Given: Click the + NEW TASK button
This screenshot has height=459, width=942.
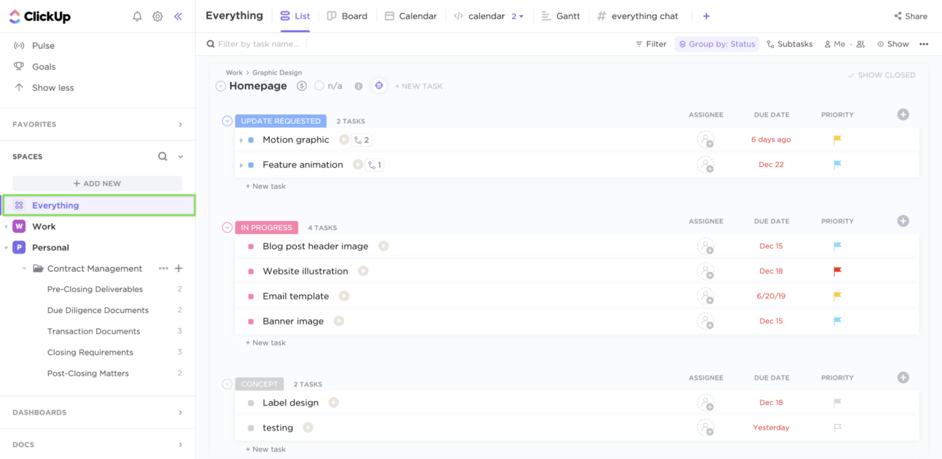Looking at the screenshot, I should pyautogui.click(x=419, y=85).
